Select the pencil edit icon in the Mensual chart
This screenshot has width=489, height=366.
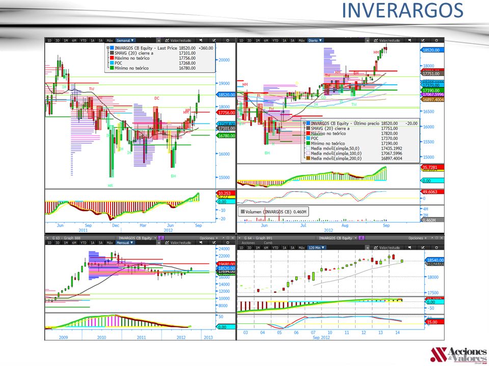214,243
